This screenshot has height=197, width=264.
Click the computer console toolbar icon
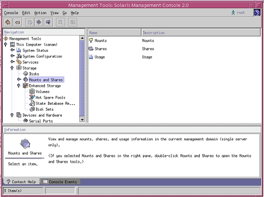(48, 22)
